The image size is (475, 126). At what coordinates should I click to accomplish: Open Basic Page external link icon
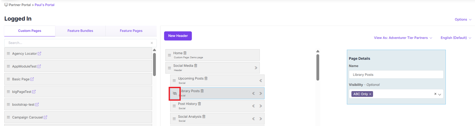tap(32, 79)
